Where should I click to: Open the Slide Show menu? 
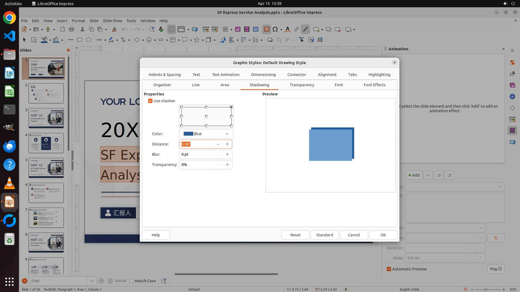point(112,21)
